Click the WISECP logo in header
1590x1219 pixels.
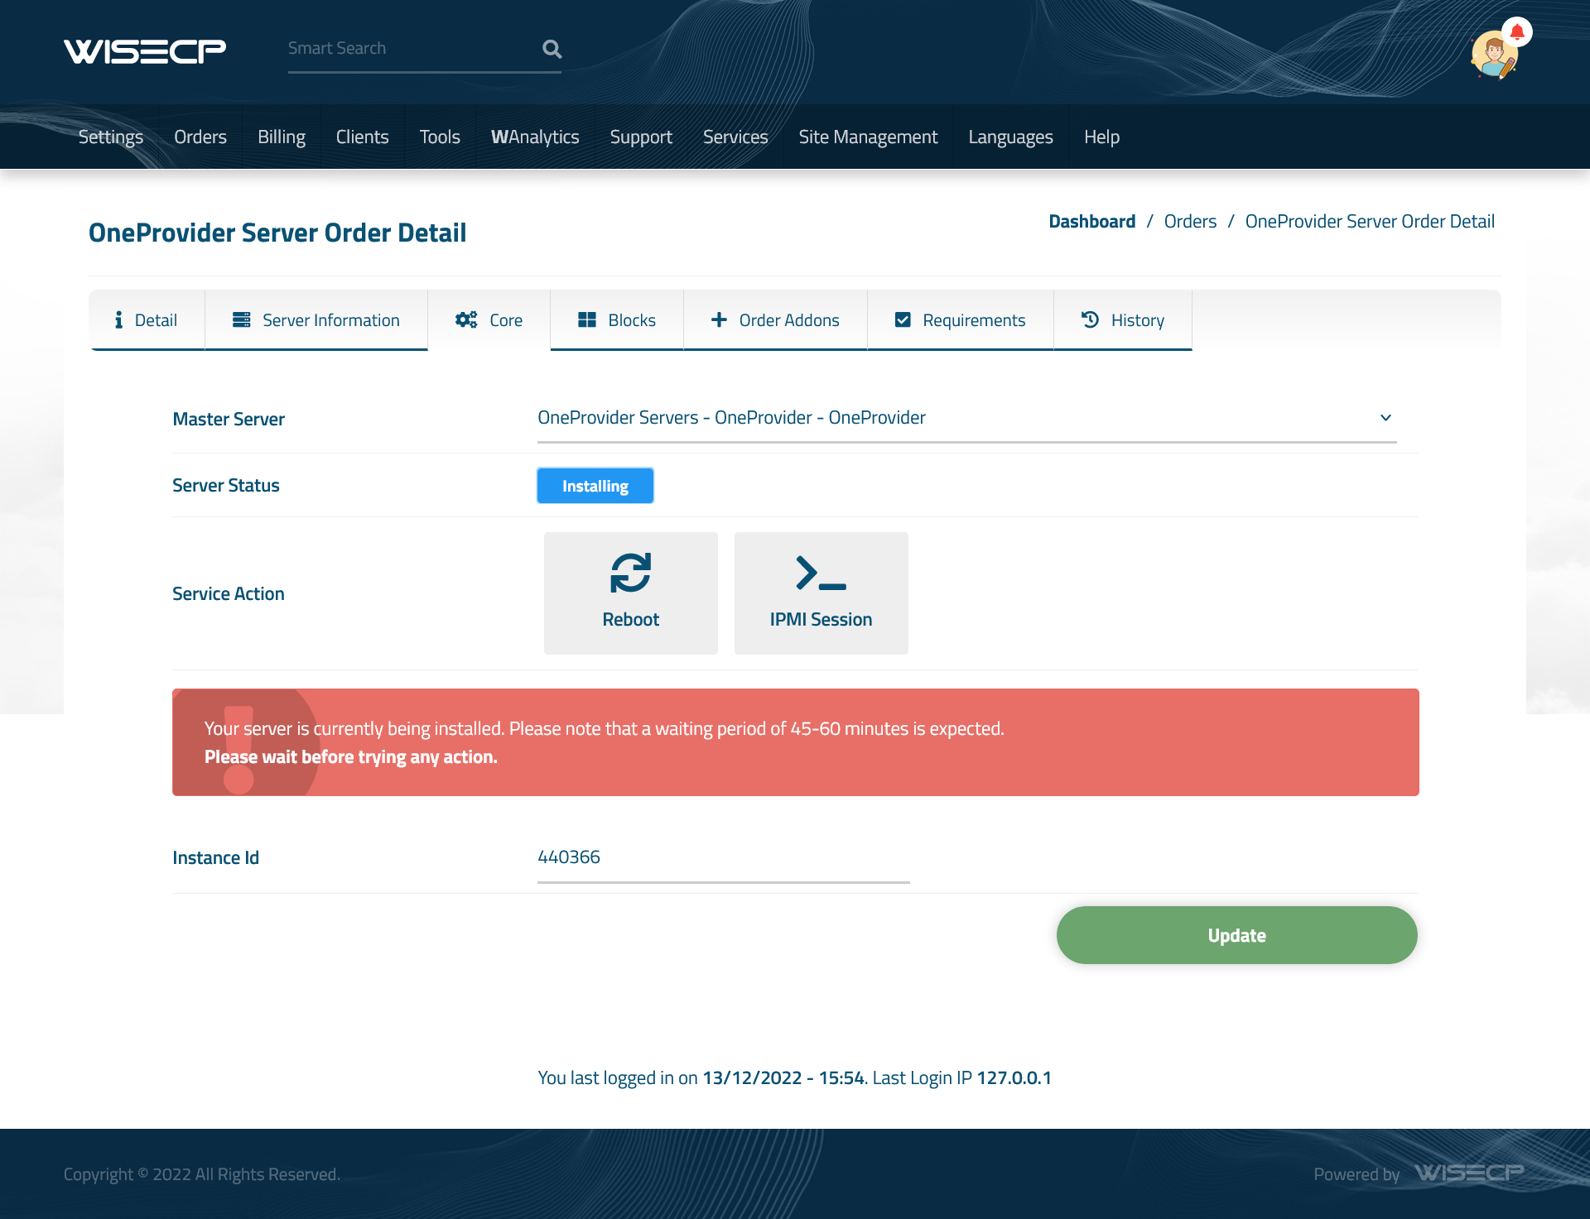145,51
